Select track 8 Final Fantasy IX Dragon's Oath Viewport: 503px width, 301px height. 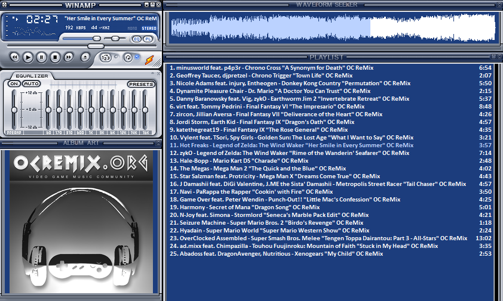[x=330, y=122]
